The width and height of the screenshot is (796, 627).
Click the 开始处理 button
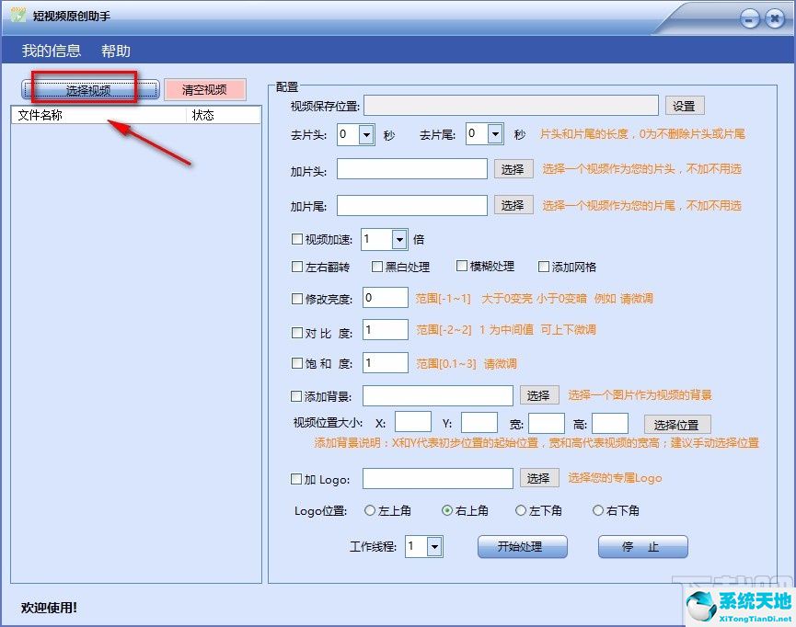[523, 547]
